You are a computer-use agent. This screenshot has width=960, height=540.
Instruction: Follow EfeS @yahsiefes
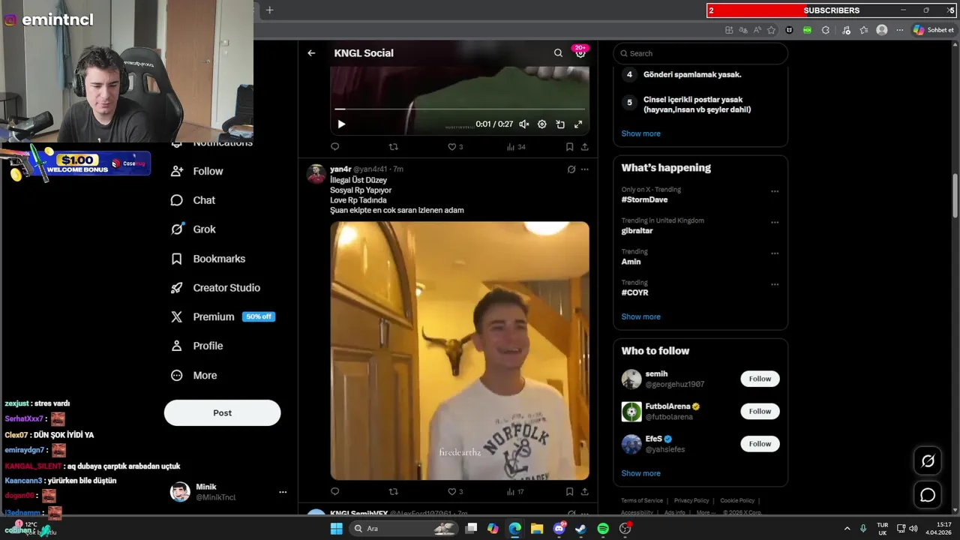tap(760, 444)
